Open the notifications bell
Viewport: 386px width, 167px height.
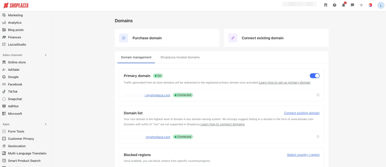click(344, 5)
